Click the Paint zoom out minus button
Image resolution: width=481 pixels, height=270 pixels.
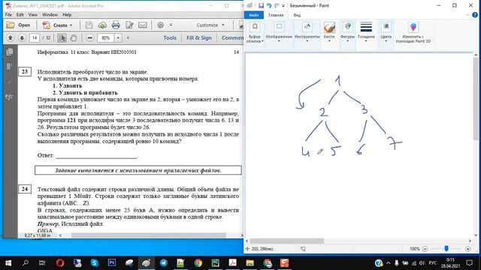click(425, 249)
